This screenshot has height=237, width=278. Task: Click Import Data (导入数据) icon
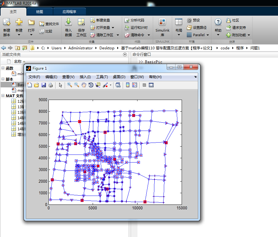click(68, 22)
